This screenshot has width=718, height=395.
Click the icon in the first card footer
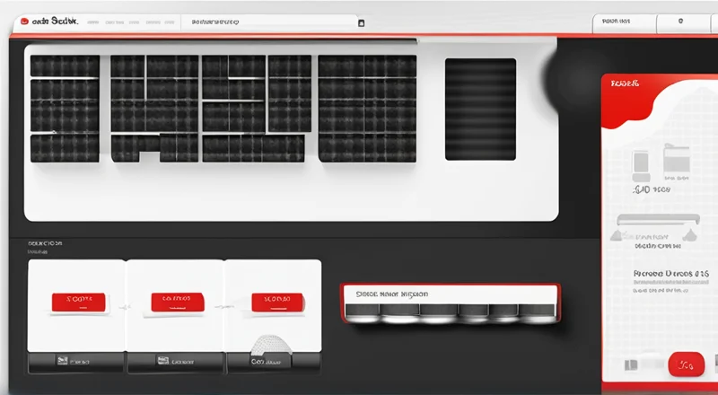[x=62, y=362]
